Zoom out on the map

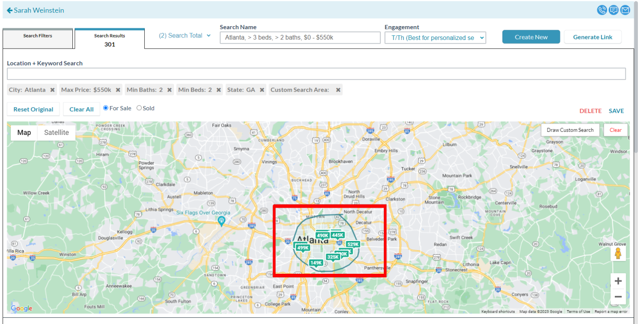[618, 296]
